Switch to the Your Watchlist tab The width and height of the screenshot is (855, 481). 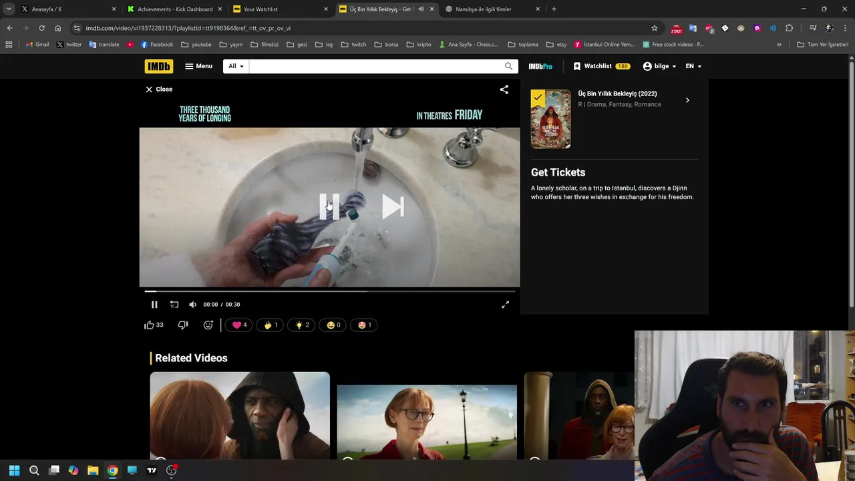[279, 9]
